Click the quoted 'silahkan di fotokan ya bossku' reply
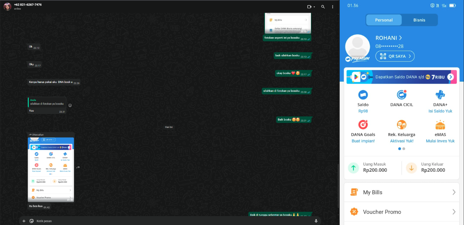 click(47, 102)
